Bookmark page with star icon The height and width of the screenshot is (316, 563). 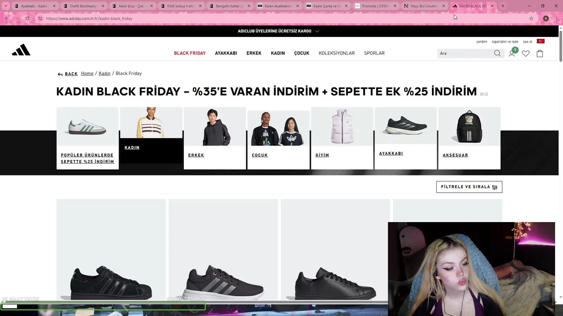pos(531,18)
